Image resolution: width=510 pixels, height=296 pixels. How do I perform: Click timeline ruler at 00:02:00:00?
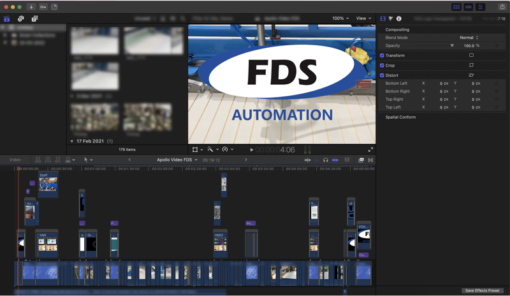coord(163,168)
